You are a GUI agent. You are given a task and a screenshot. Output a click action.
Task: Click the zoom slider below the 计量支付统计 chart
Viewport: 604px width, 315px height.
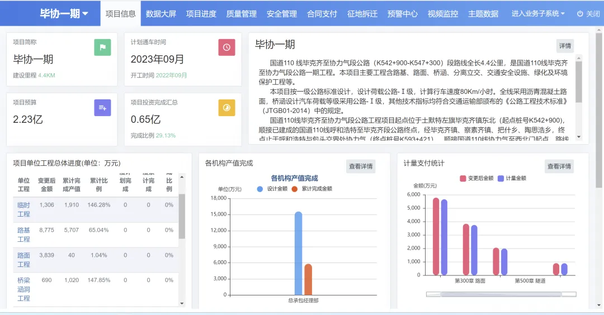[501, 294]
